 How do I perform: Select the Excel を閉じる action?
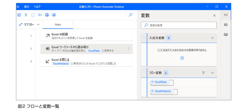(x=86, y=62)
